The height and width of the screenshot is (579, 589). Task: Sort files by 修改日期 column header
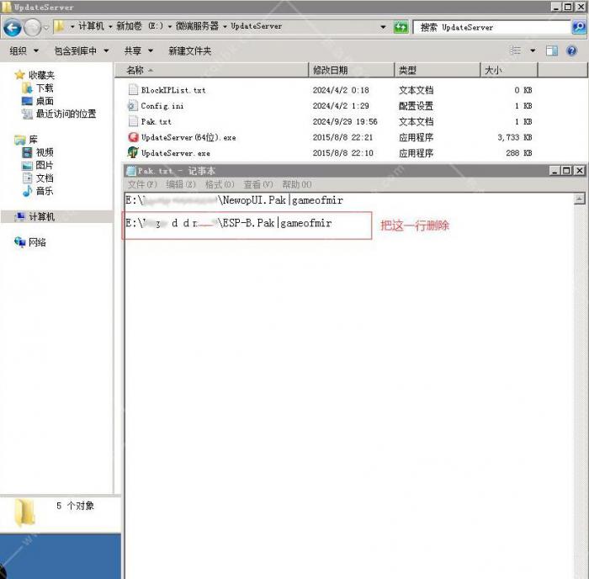(330, 71)
